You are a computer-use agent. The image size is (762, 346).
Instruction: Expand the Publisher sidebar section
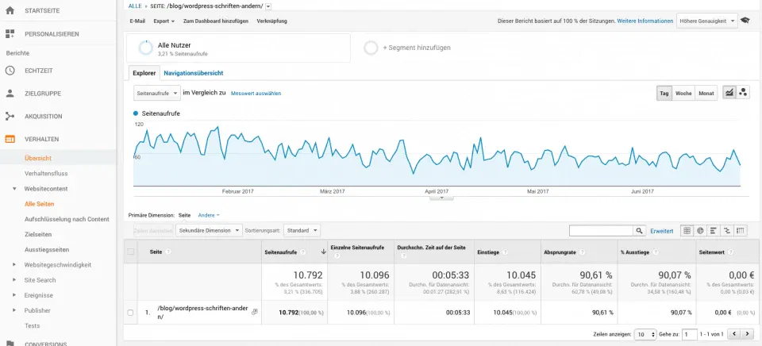click(x=13, y=310)
